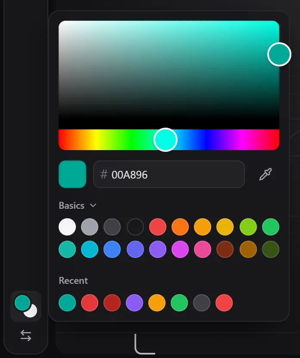Choose the blue swatch in Basics

tap(112, 249)
